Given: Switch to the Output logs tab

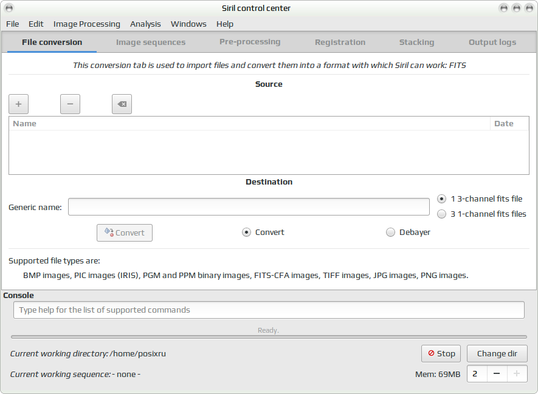Looking at the screenshot, I should point(492,42).
